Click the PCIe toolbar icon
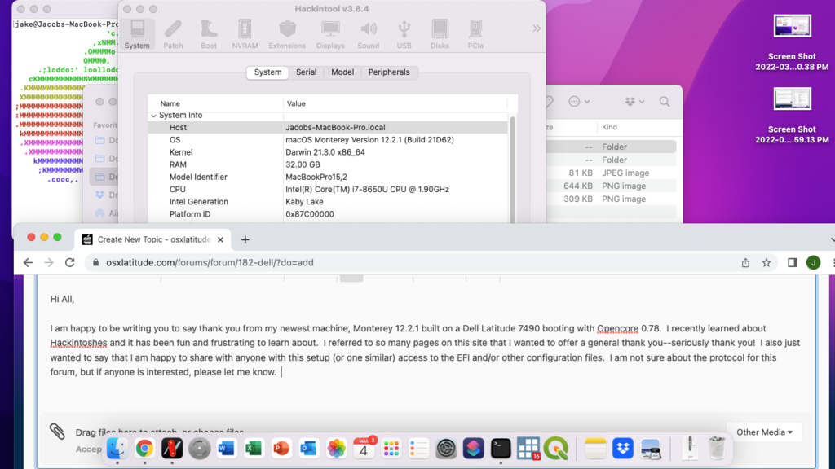 point(475,34)
